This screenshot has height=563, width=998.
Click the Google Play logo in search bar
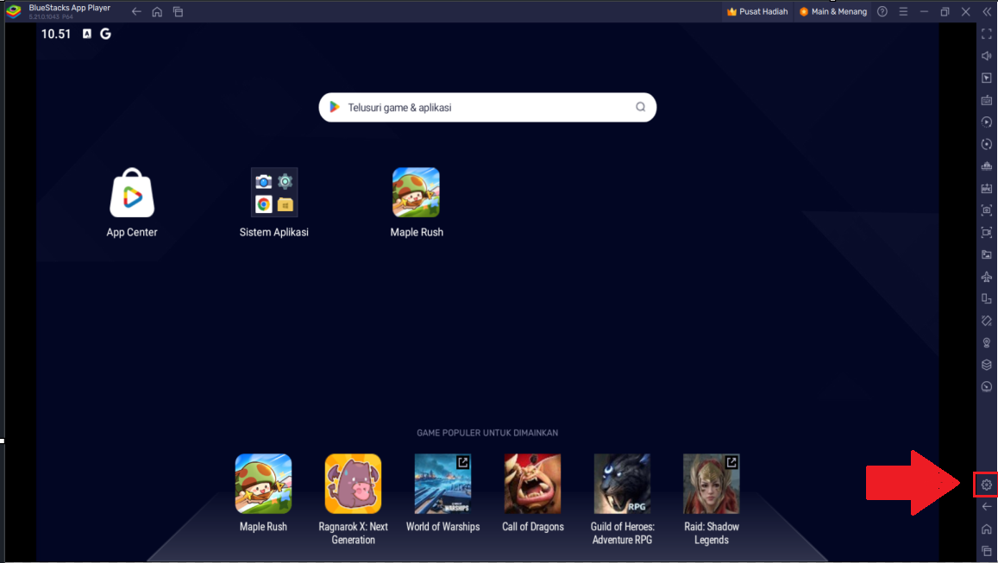pyautogui.click(x=334, y=108)
